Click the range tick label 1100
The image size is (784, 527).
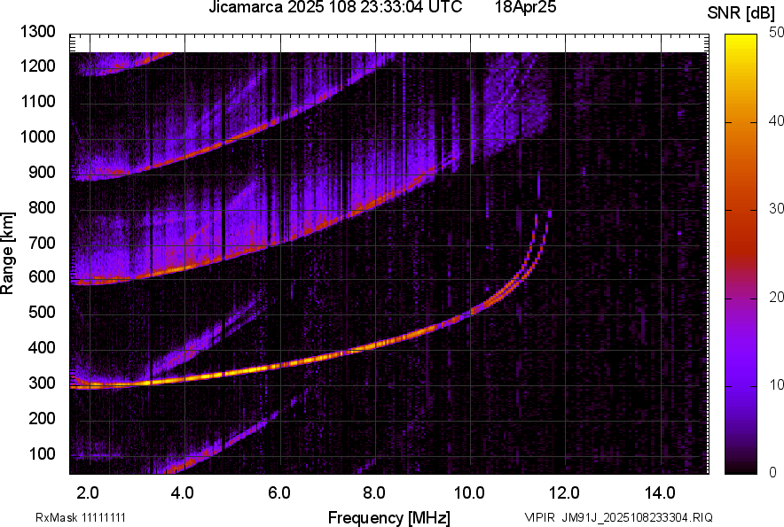coord(37,101)
